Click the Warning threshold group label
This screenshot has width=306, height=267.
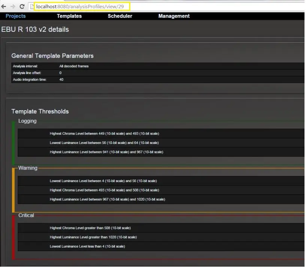coord(28,168)
